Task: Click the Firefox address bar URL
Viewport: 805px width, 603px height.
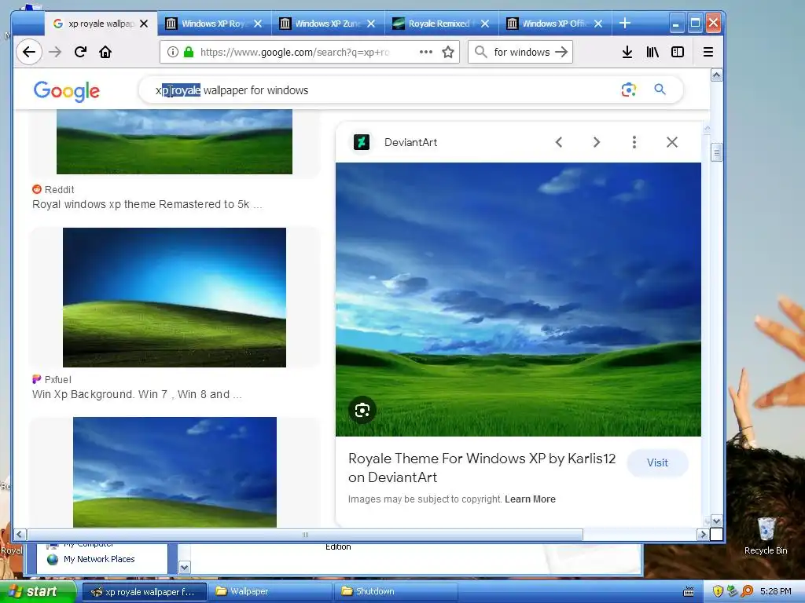Action: pos(296,52)
